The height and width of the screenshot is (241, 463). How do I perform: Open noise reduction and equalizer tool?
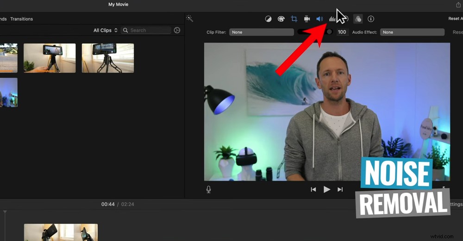click(x=332, y=19)
